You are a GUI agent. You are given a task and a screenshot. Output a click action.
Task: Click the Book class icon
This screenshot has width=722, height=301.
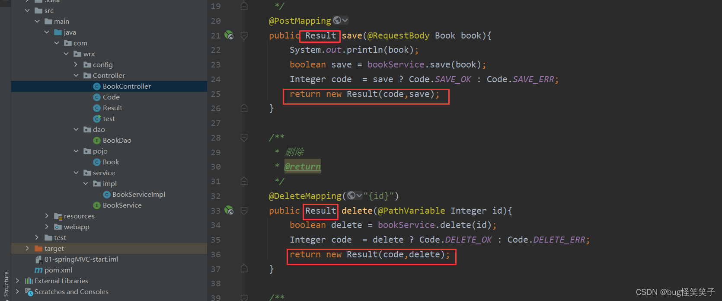(97, 162)
